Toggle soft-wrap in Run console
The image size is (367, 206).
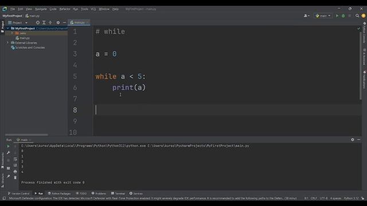[15, 159]
